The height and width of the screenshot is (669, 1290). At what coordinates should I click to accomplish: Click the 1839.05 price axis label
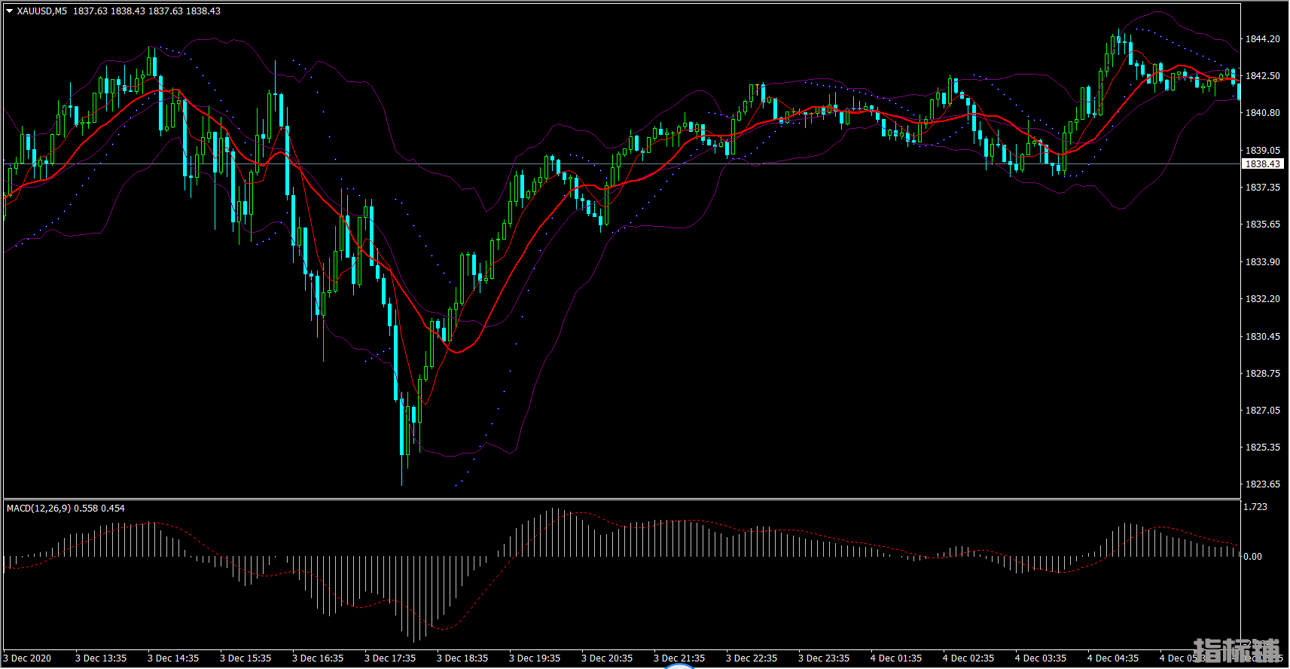[x=1263, y=151]
